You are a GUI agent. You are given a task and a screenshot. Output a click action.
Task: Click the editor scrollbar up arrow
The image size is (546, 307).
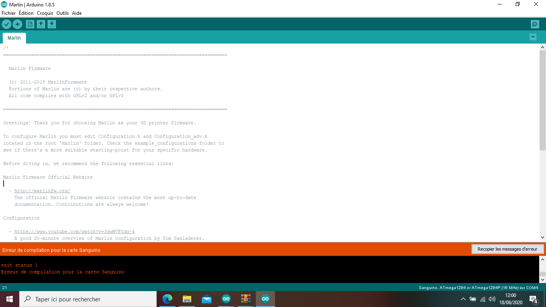click(x=542, y=47)
